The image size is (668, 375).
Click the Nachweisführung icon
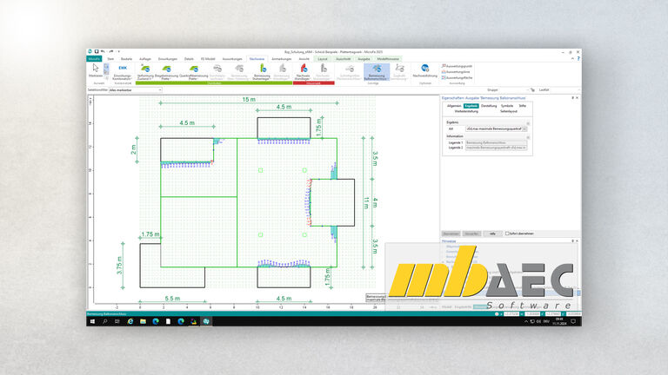[x=424, y=69]
